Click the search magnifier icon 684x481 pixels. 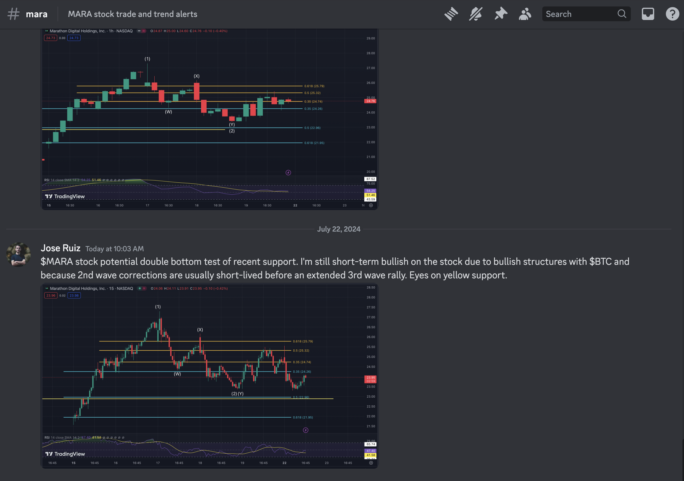tap(622, 14)
